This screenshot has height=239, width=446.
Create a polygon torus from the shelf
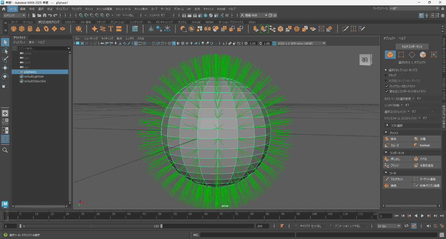click(46, 29)
